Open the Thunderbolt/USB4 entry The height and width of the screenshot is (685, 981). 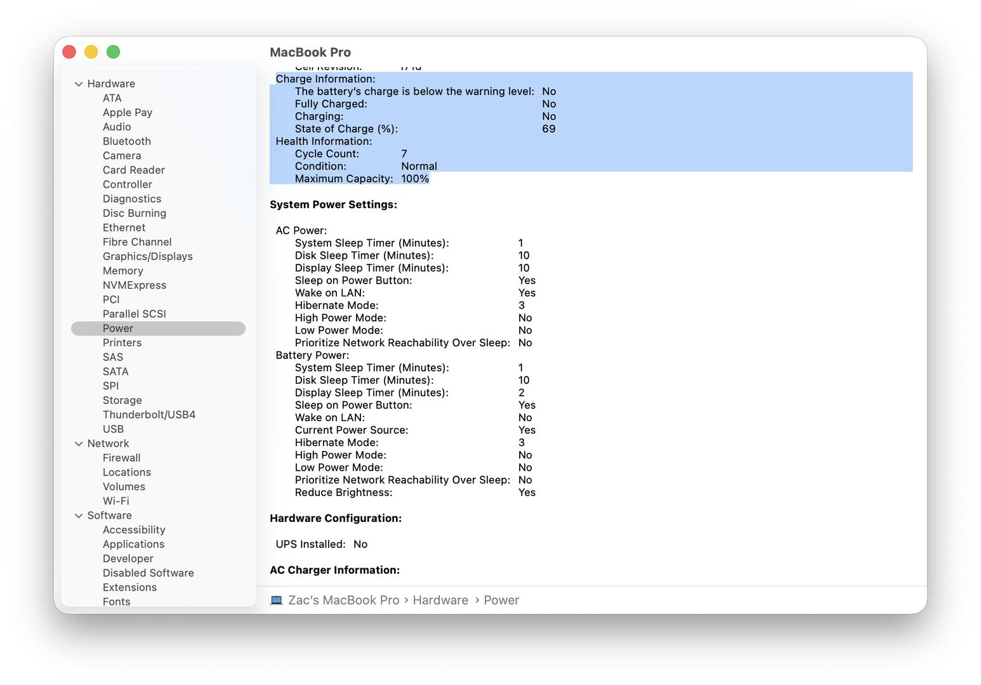[x=148, y=415]
